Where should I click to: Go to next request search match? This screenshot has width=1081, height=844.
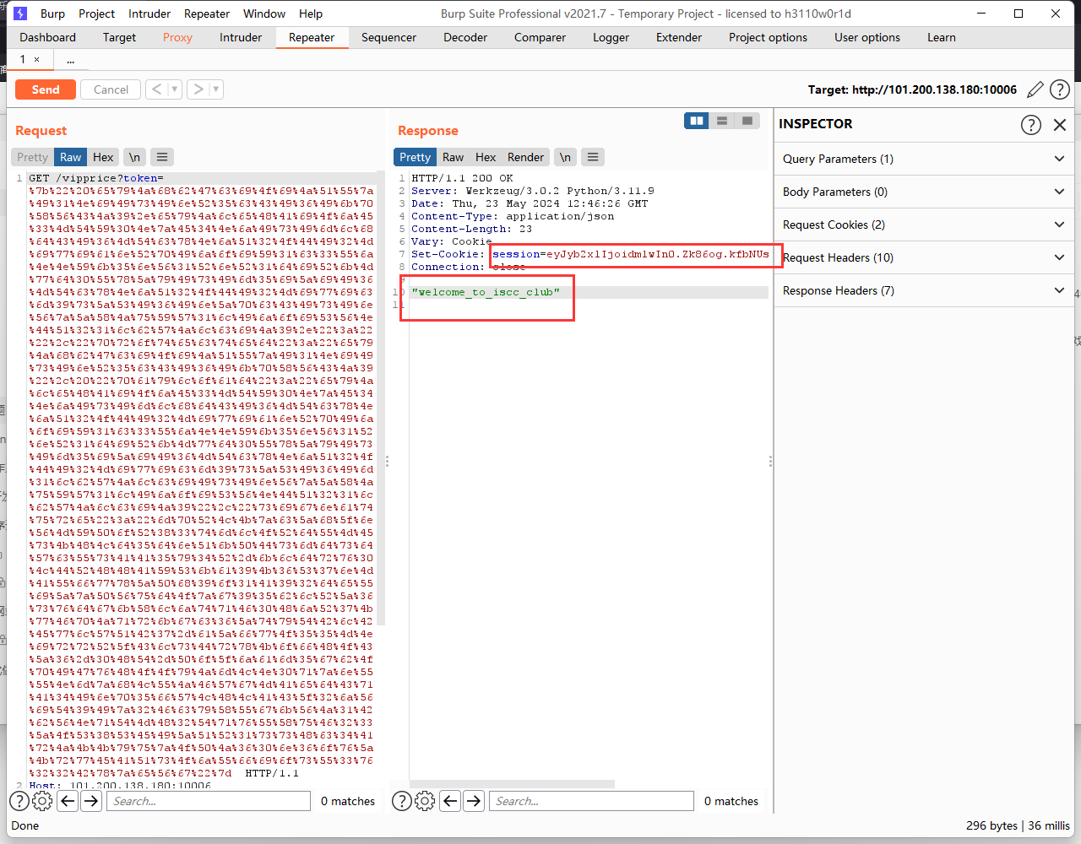pos(91,801)
